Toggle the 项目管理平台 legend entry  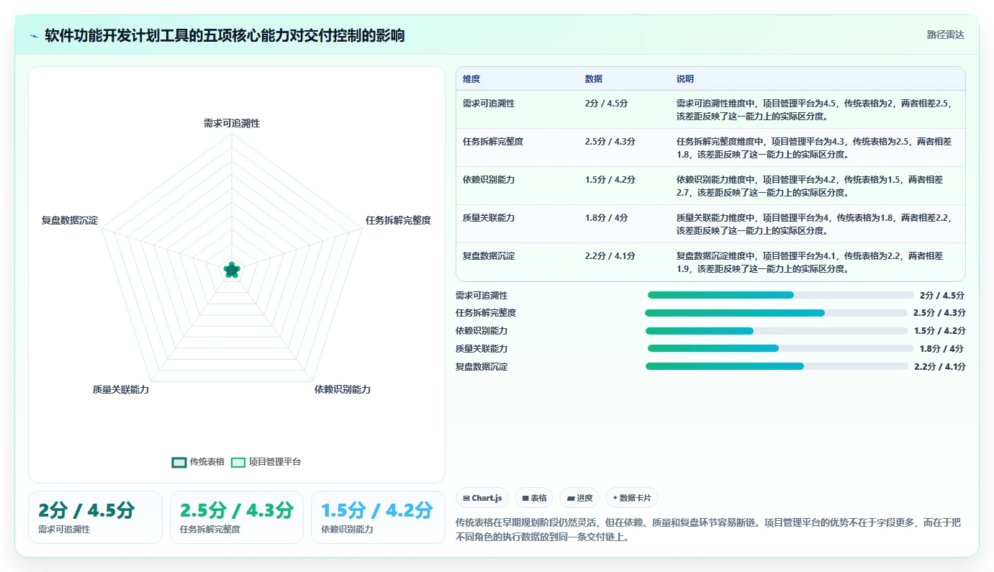point(266,462)
